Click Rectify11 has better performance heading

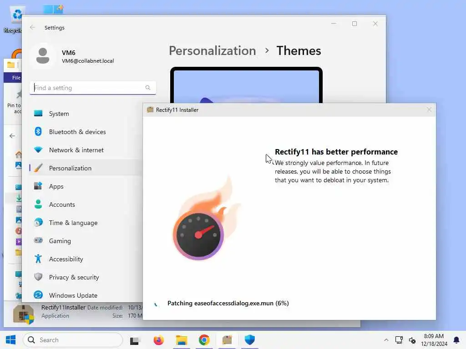point(336,152)
